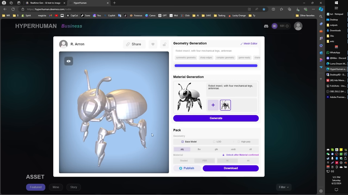Screen dimensions: 348x195
Task: Open the Filter dropdown in the Asset section
Action: click(284, 187)
